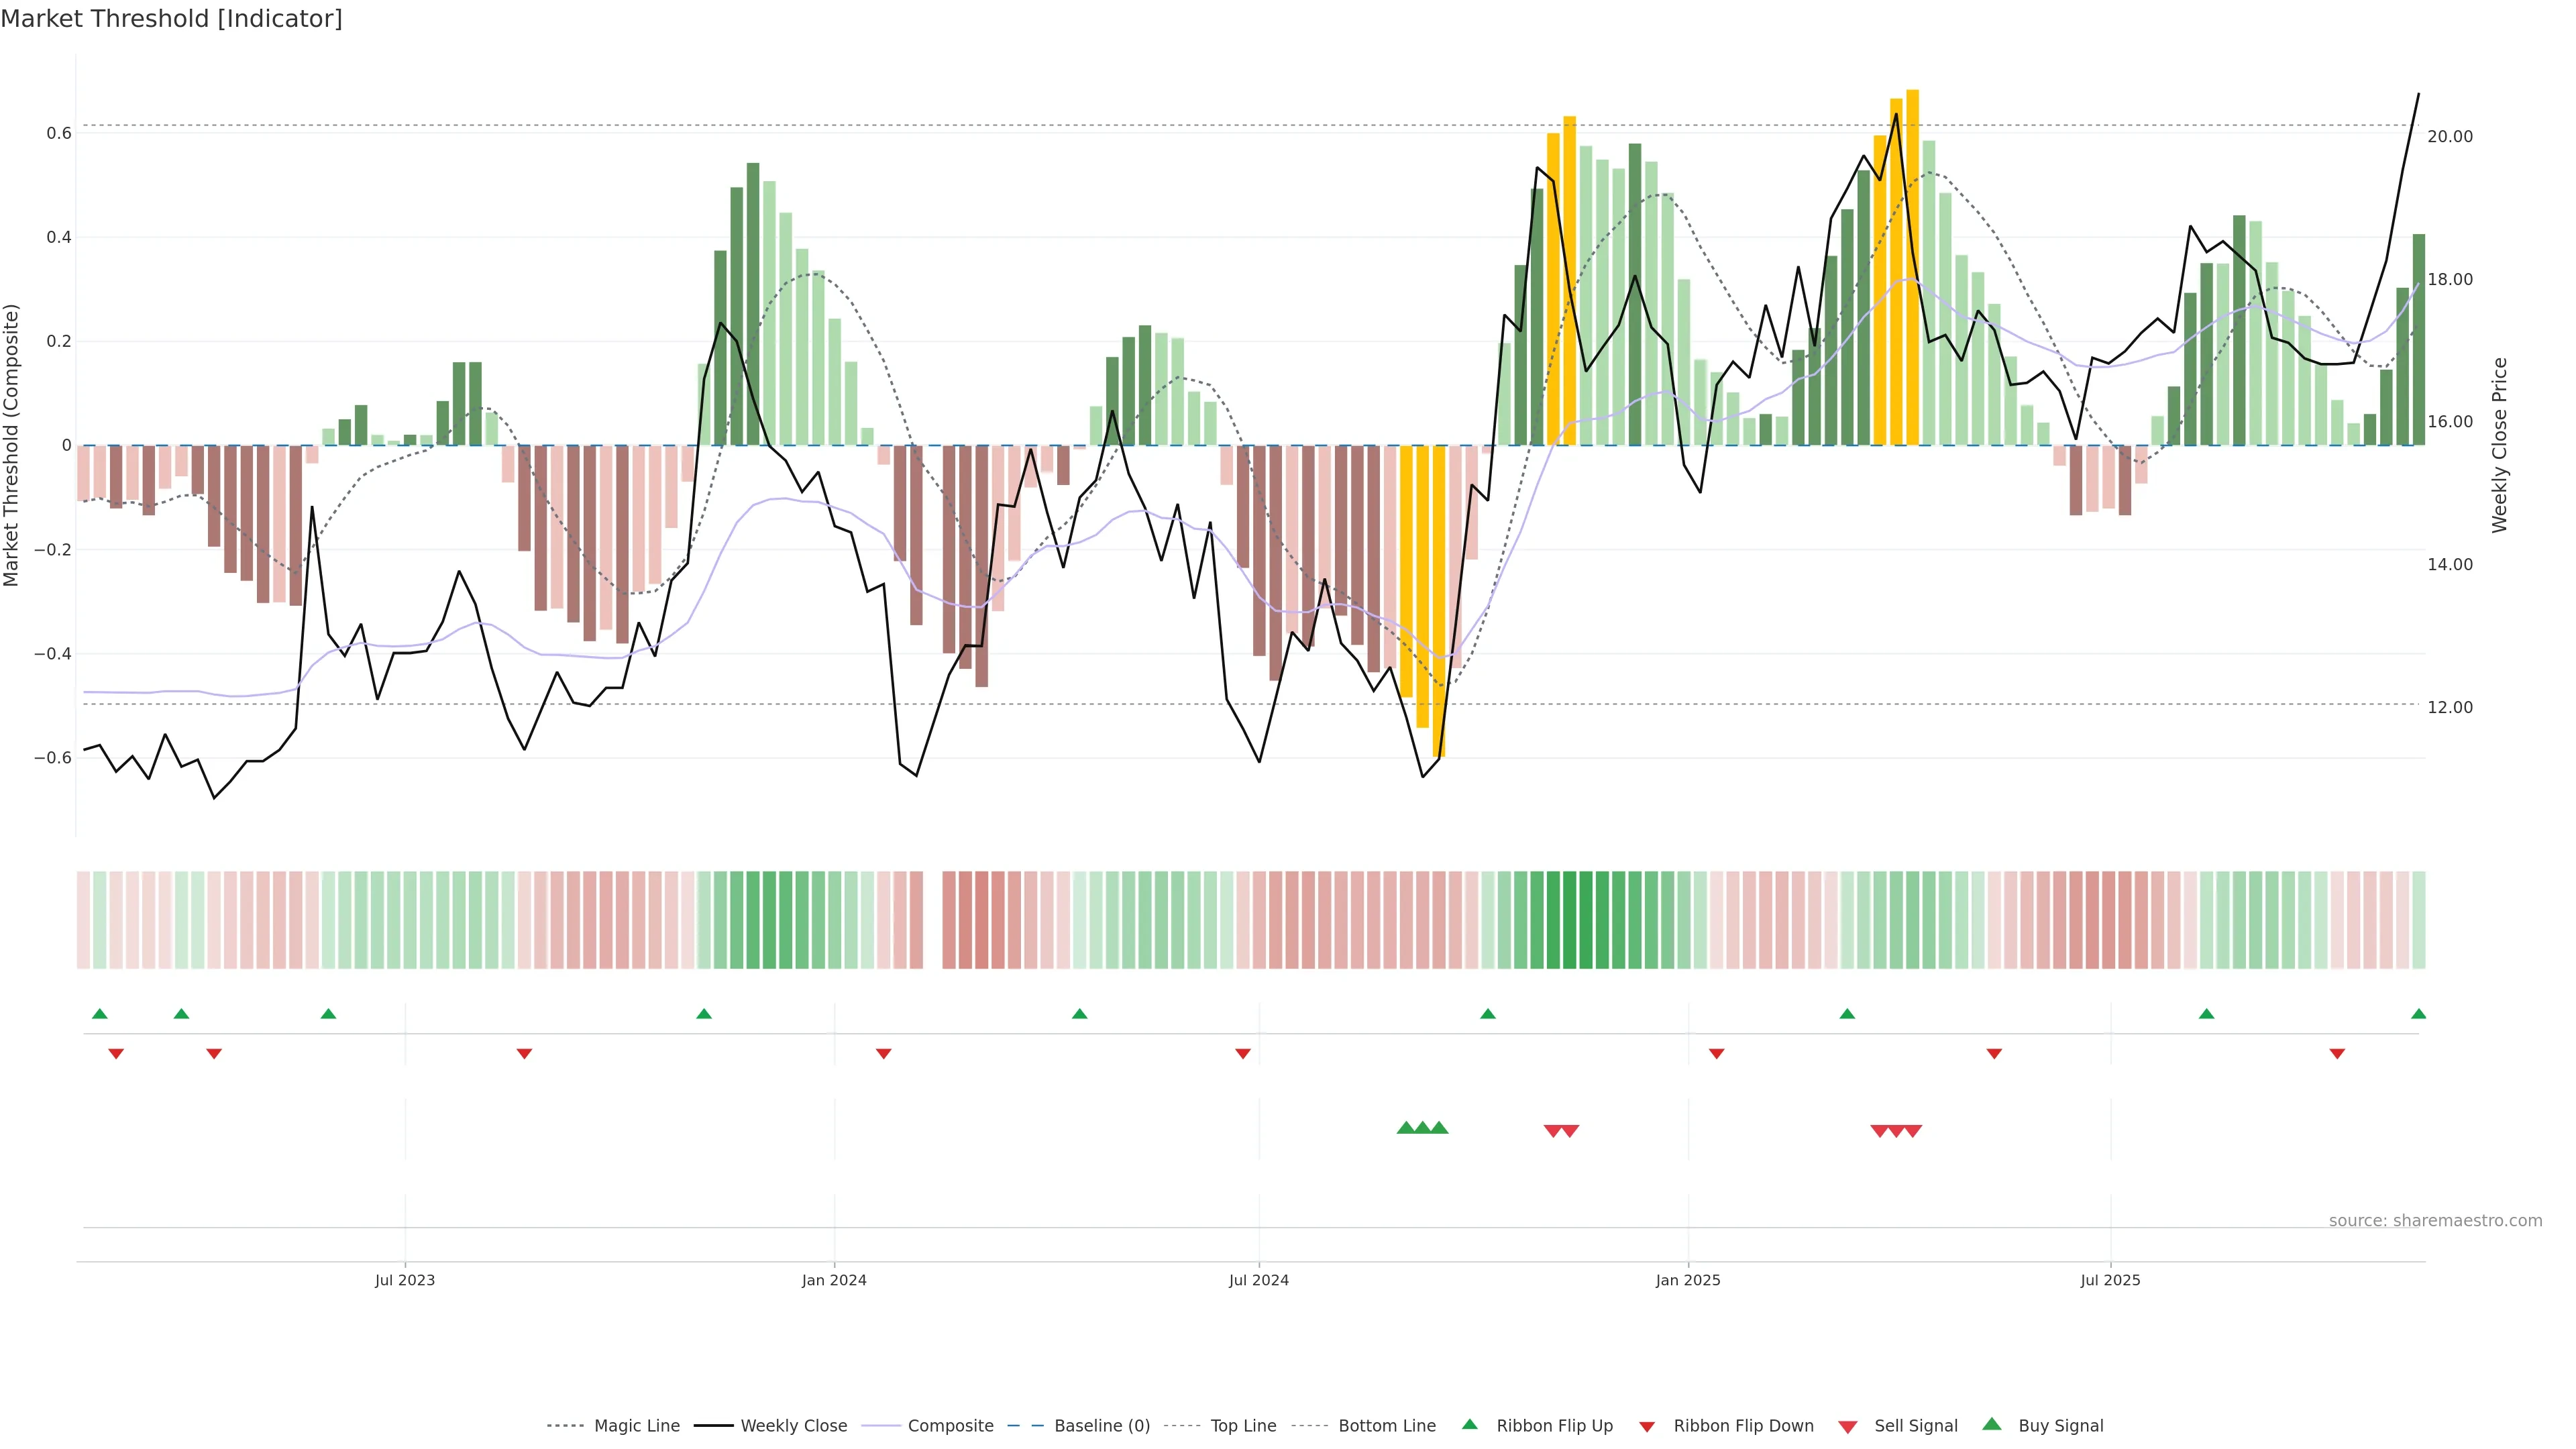2576x1449 pixels.
Task: Click the last green ribbon flip up marker
Action: pos(2418,1014)
